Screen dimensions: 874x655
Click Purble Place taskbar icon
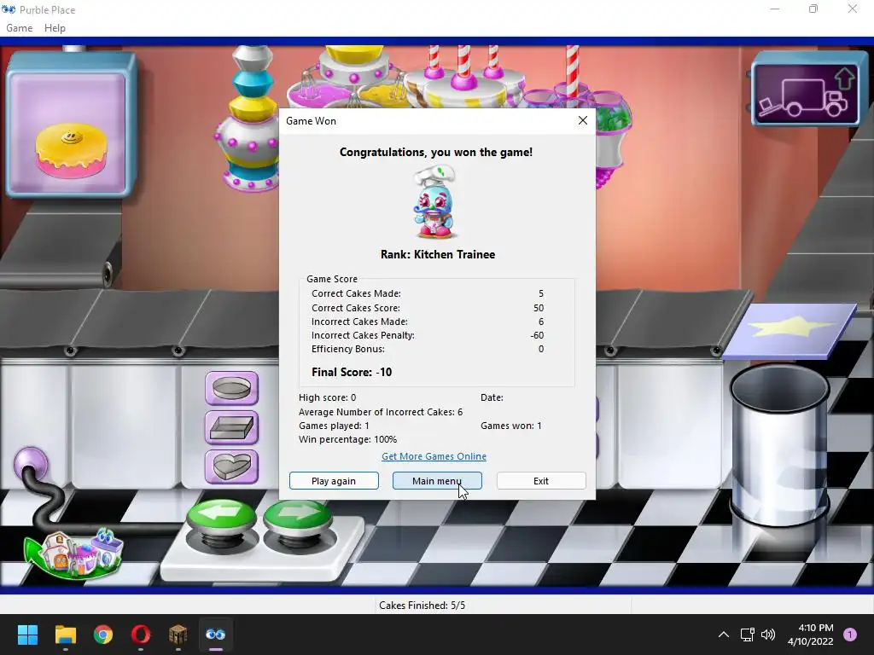click(x=216, y=635)
